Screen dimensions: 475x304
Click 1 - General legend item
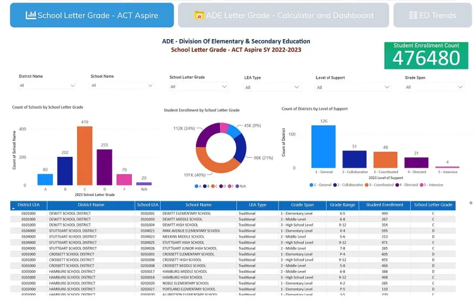click(x=321, y=185)
